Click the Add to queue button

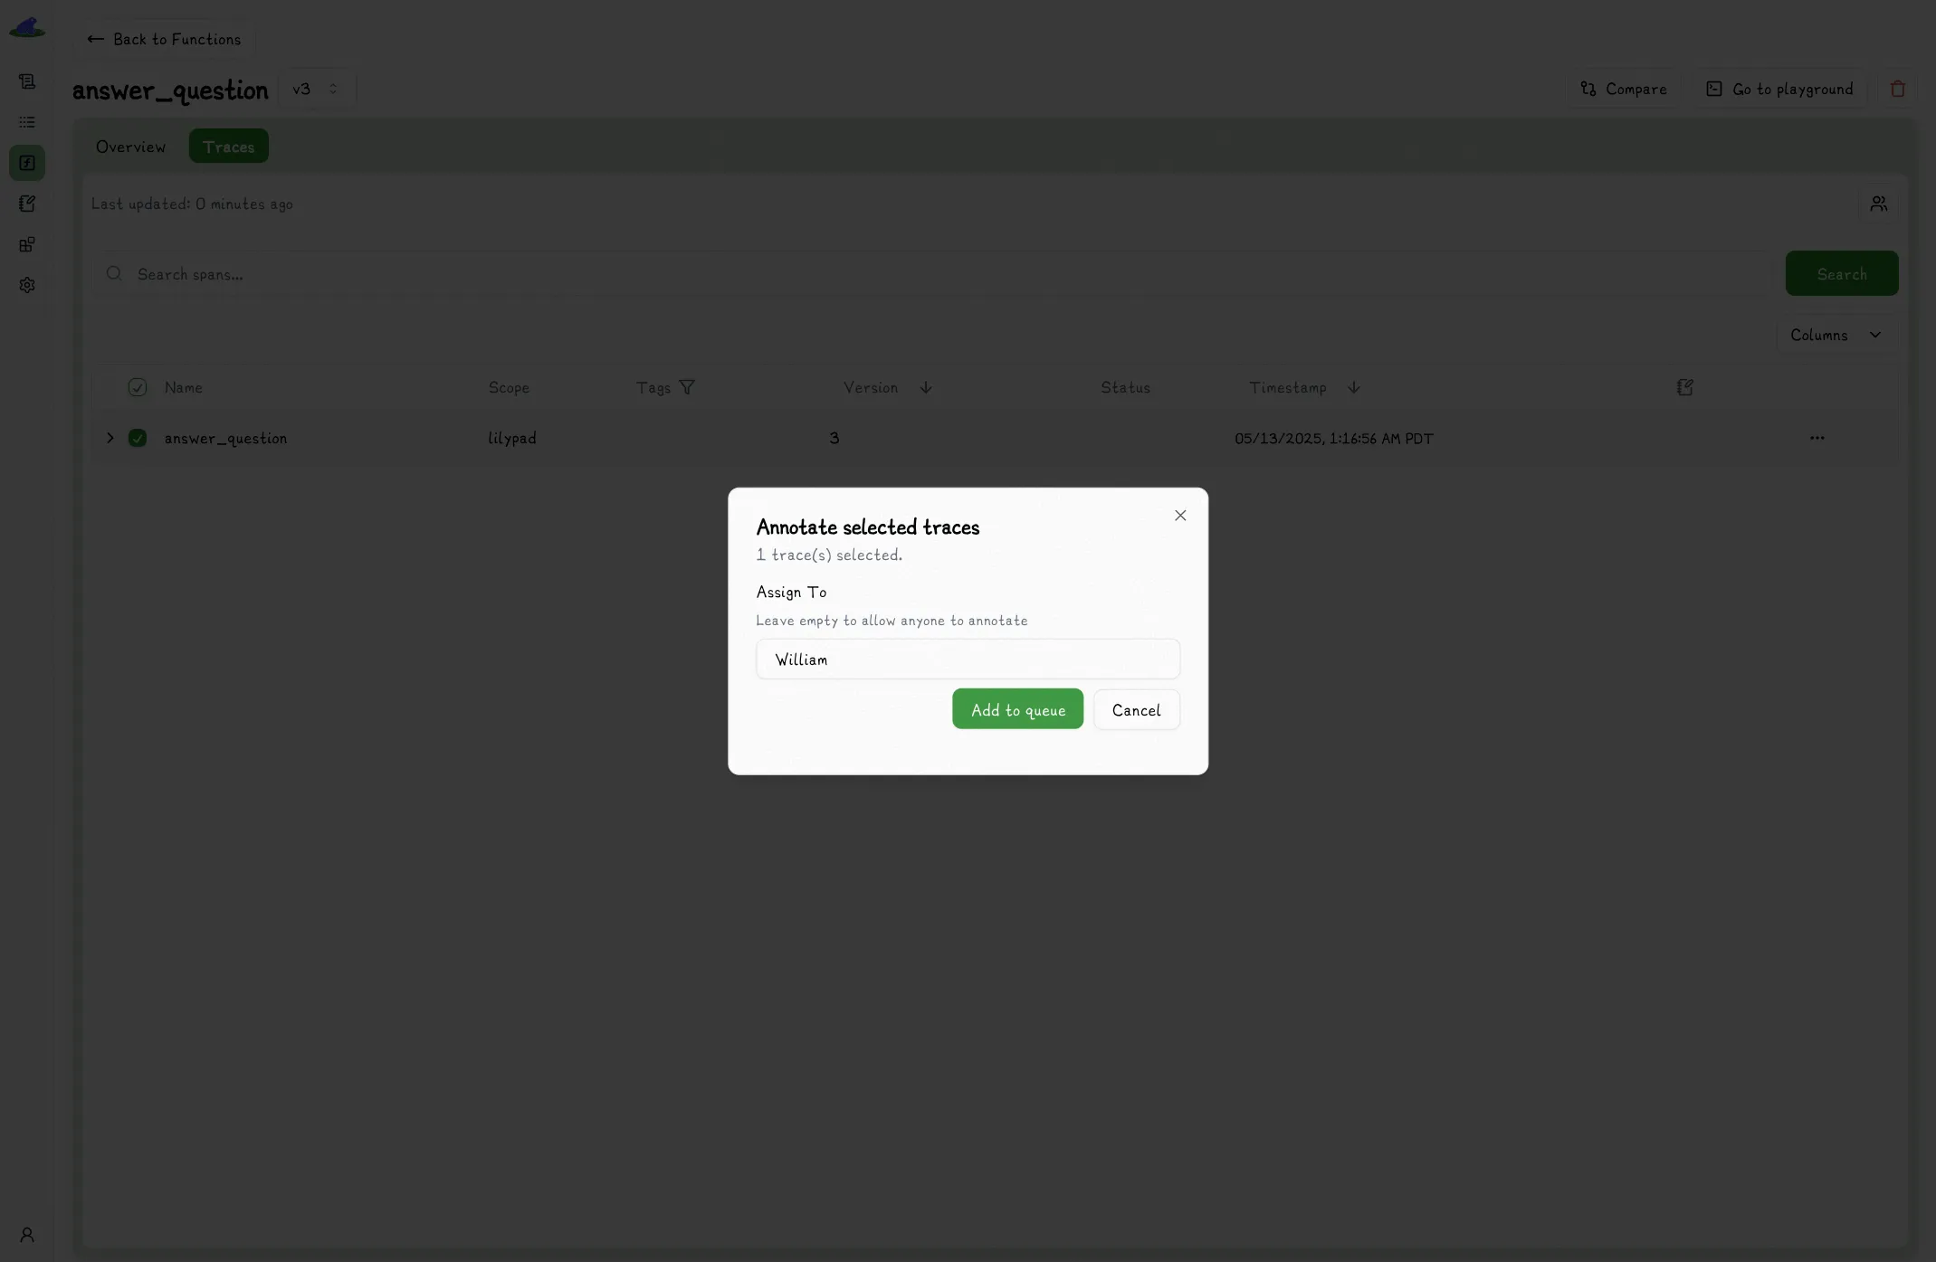click(1017, 709)
